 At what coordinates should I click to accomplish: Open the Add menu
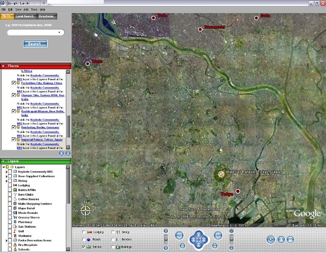pos(26,10)
